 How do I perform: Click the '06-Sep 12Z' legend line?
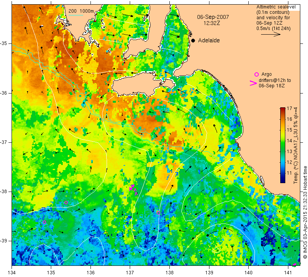[269, 23]
